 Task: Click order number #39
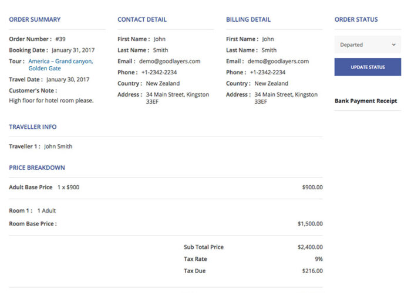click(60, 39)
